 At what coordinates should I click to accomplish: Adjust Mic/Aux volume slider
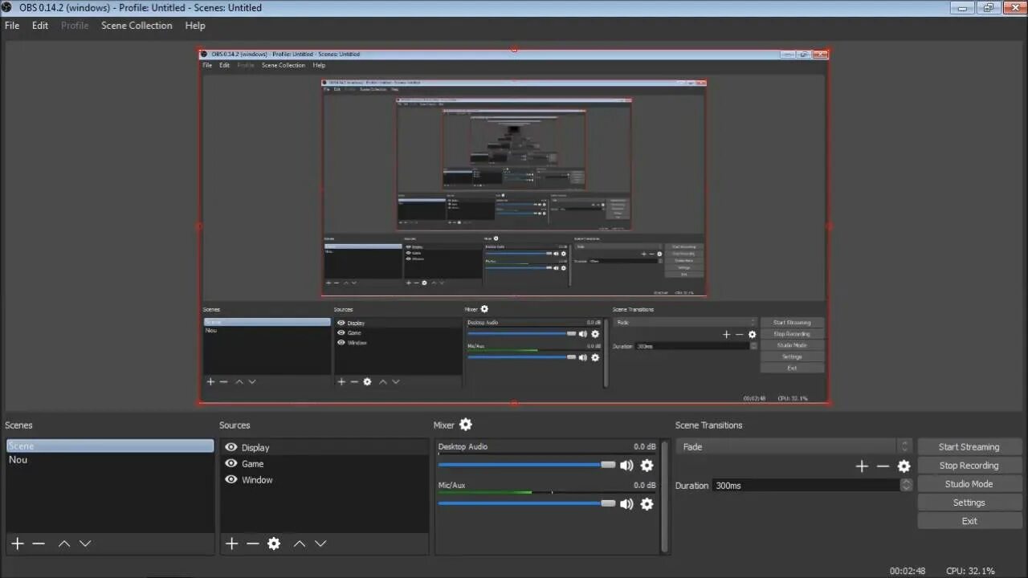527,503
